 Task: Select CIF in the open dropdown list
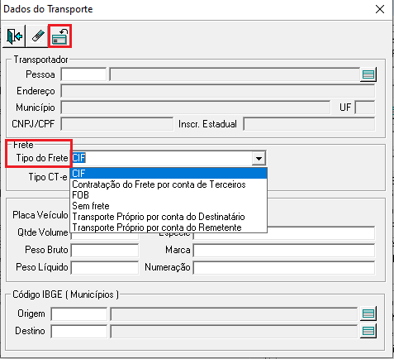pyautogui.click(x=169, y=174)
